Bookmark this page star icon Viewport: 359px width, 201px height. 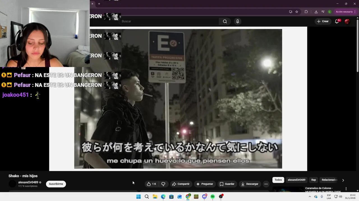click(x=297, y=12)
